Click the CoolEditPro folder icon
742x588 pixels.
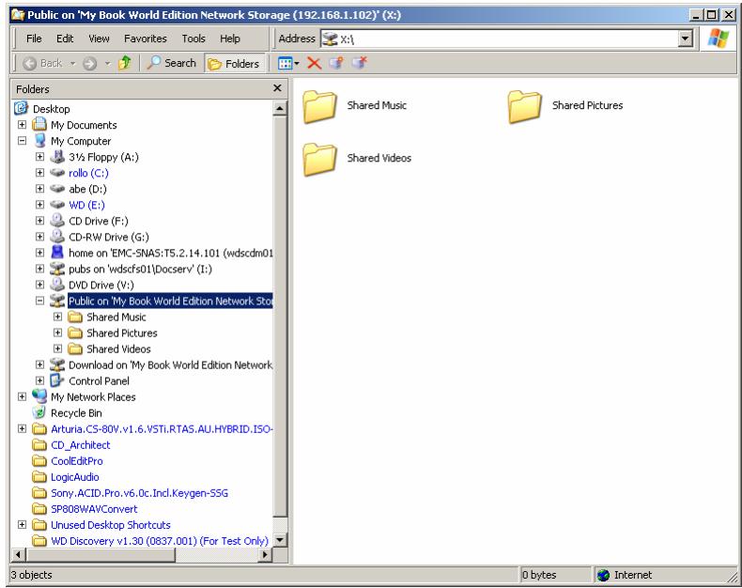pyautogui.click(x=39, y=460)
